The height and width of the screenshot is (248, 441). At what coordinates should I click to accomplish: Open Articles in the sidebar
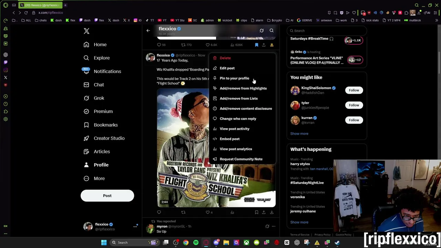[x=97, y=152]
